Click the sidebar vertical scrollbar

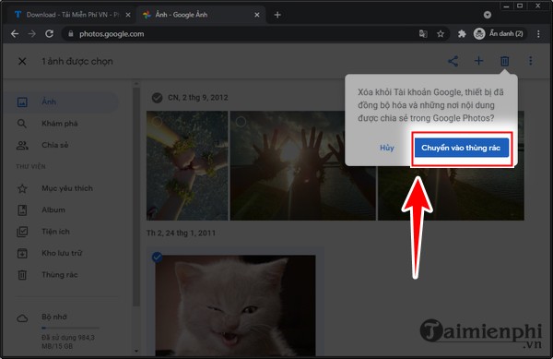[x=136, y=197]
